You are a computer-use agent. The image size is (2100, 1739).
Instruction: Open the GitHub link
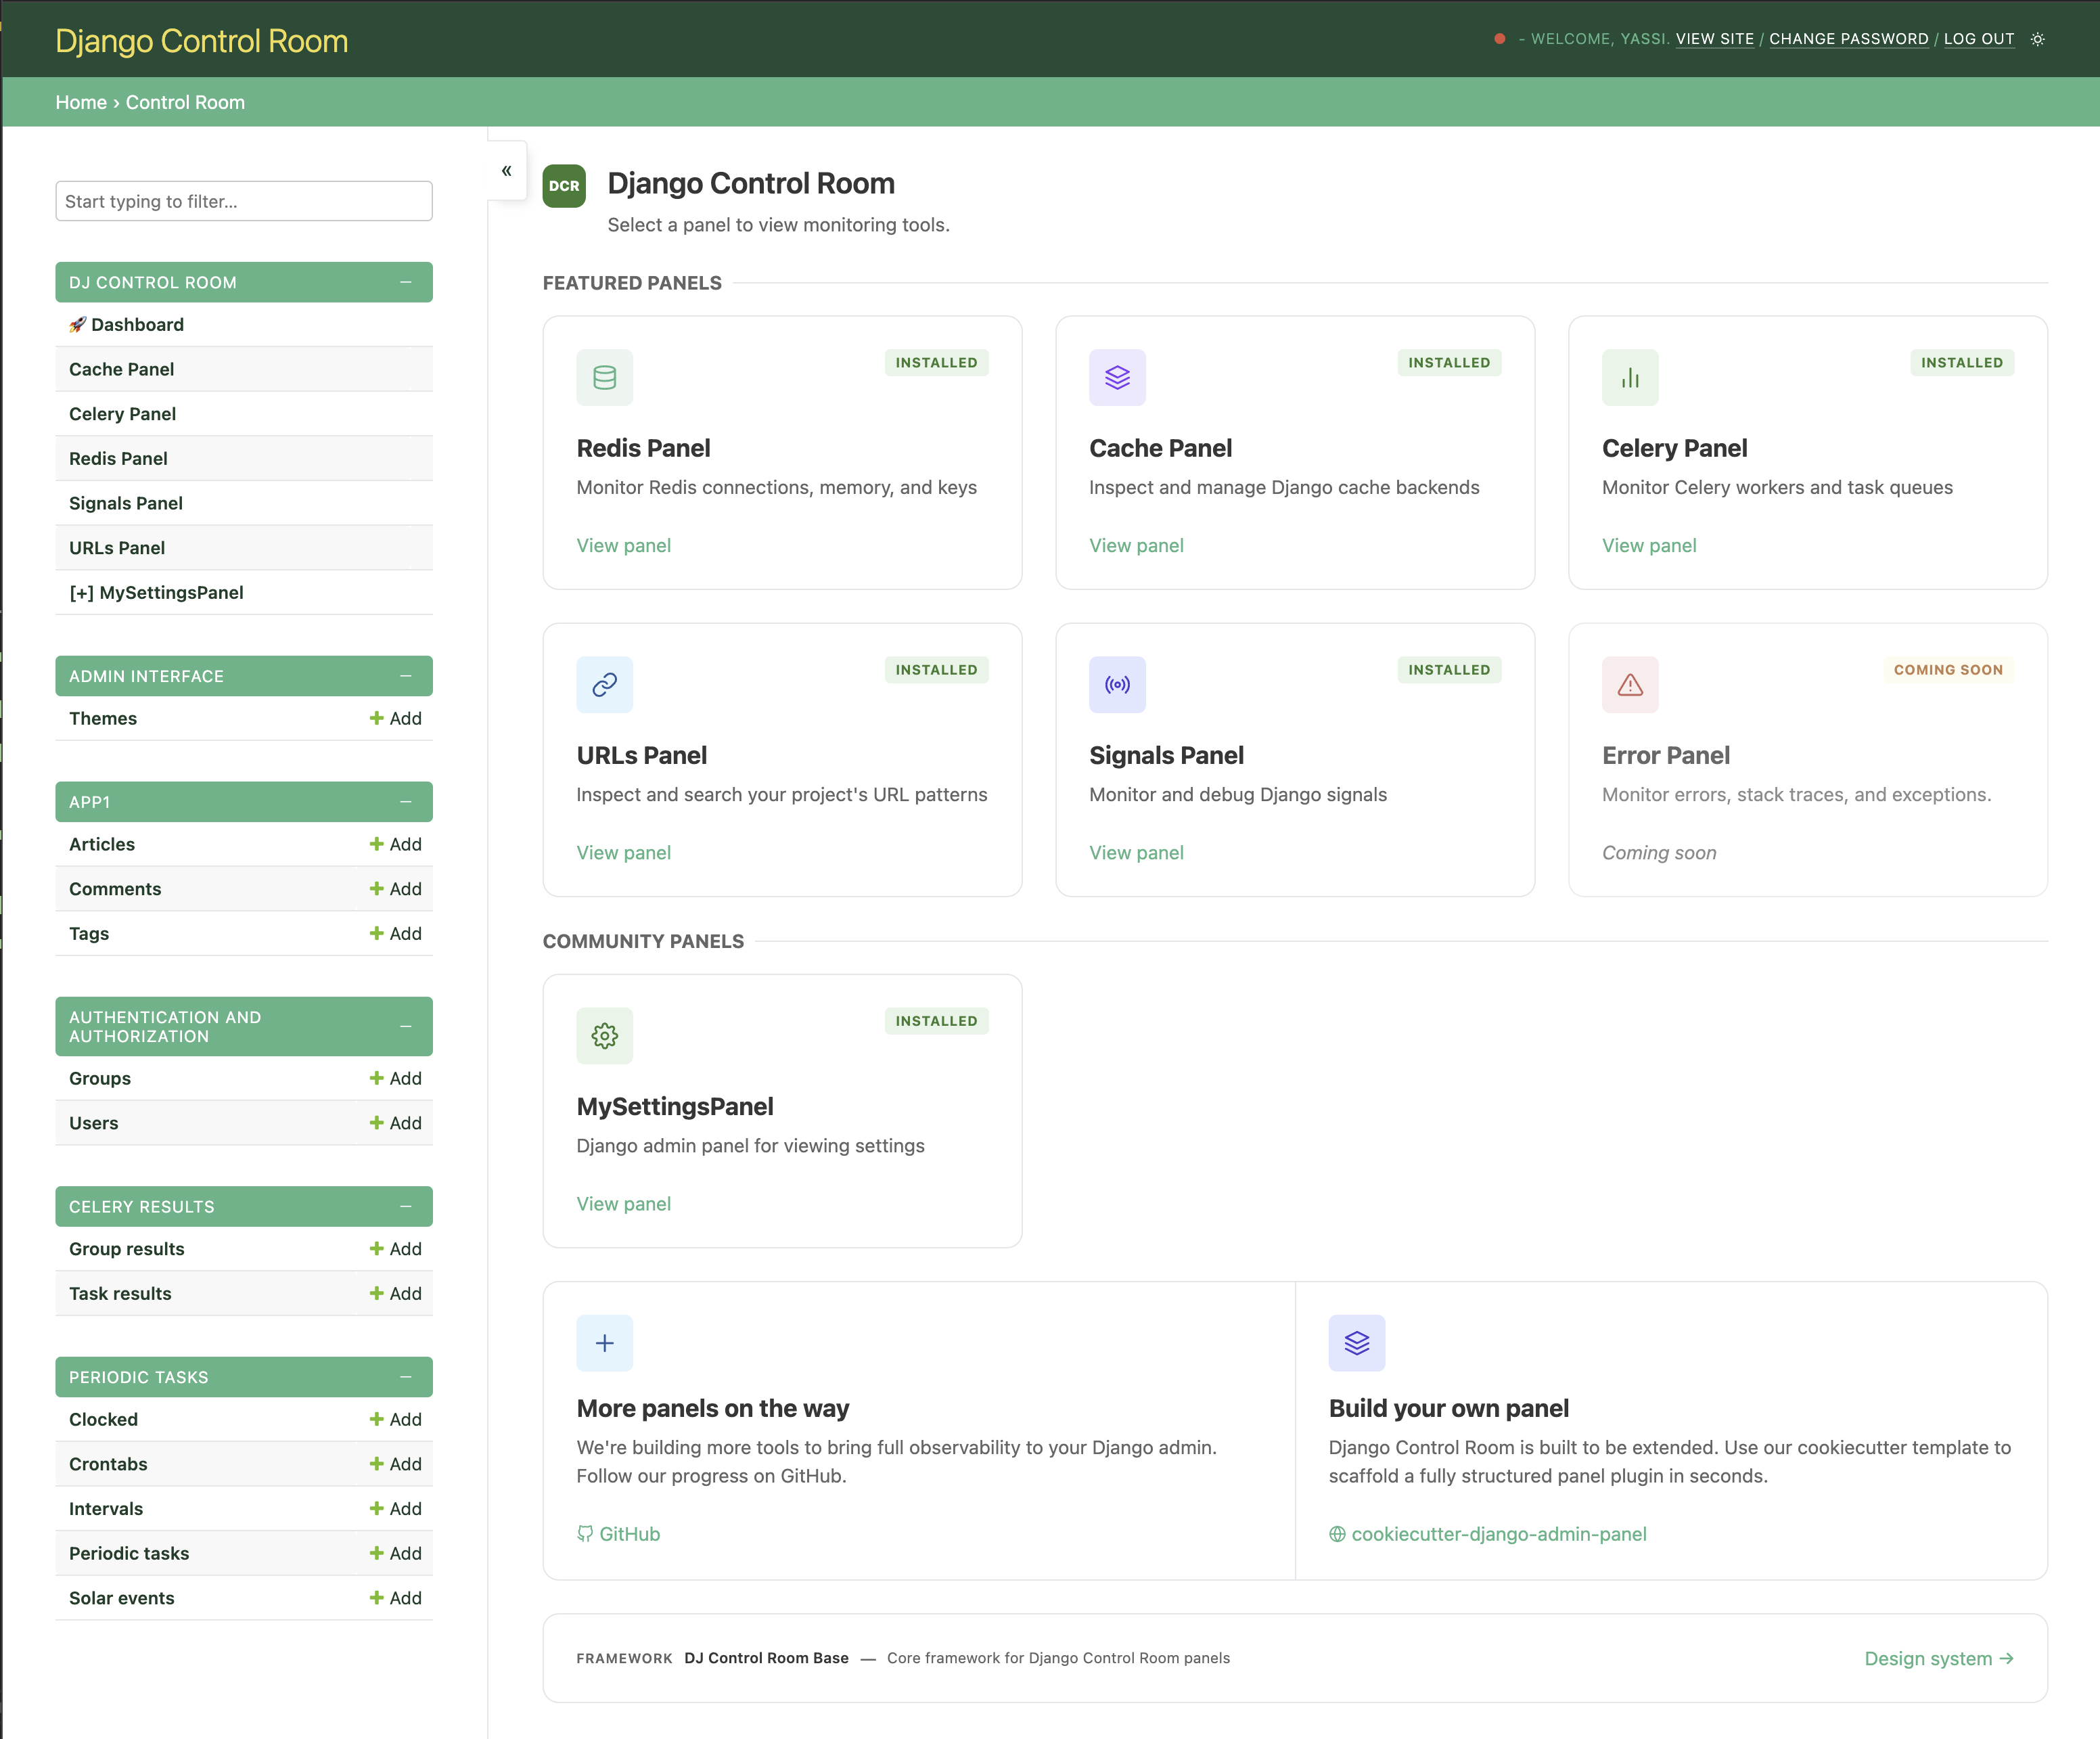pos(619,1534)
